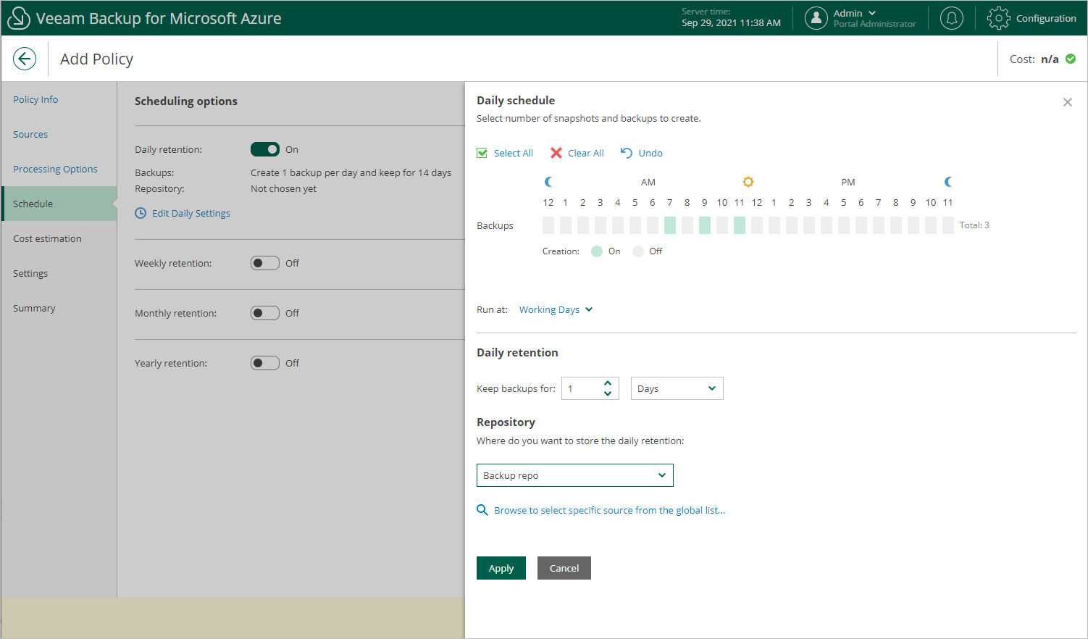The image size is (1088, 639).
Task: Open the notifications bell icon
Action: (x=951, y=18)
